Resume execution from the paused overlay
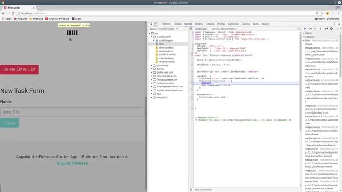This screenshot has width=342, height=192. tap(82, 25)
